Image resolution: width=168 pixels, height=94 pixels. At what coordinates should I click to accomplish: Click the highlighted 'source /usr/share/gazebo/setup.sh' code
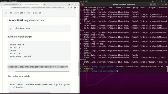click(38, 67)
